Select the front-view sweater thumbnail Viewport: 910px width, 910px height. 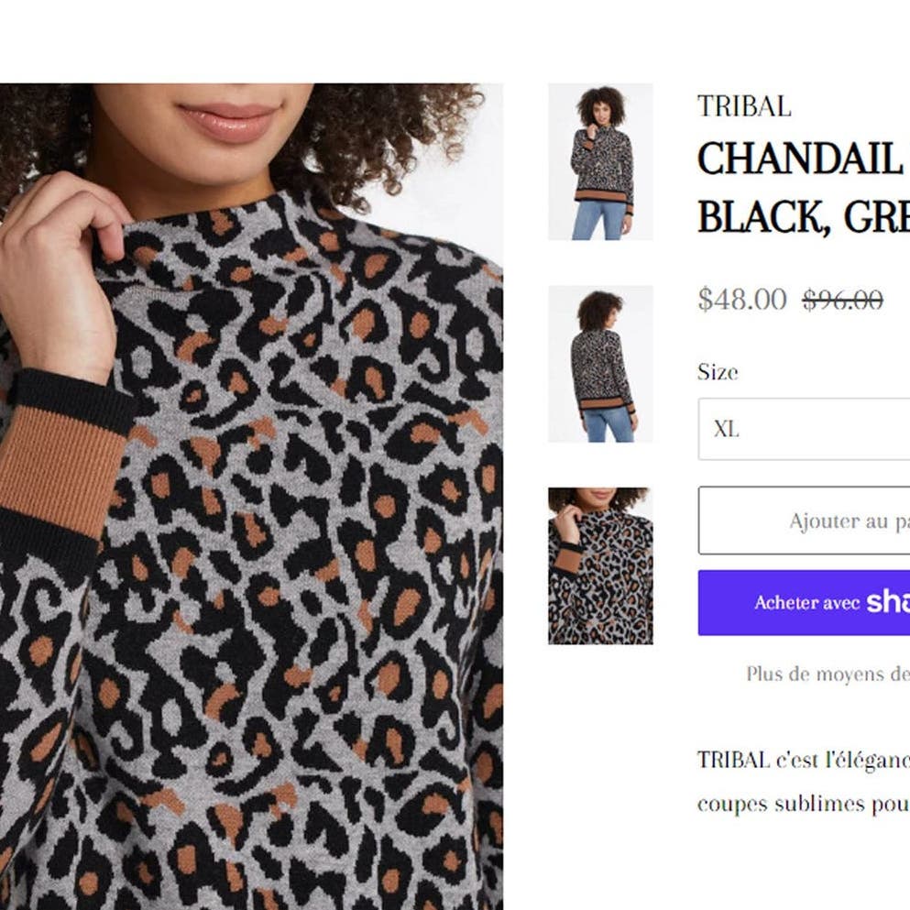600,161
